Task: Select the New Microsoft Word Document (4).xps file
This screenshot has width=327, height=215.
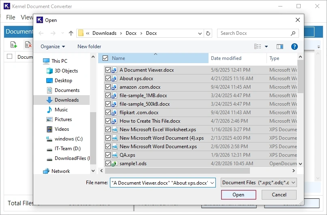Action: click(x=200, y=138)
